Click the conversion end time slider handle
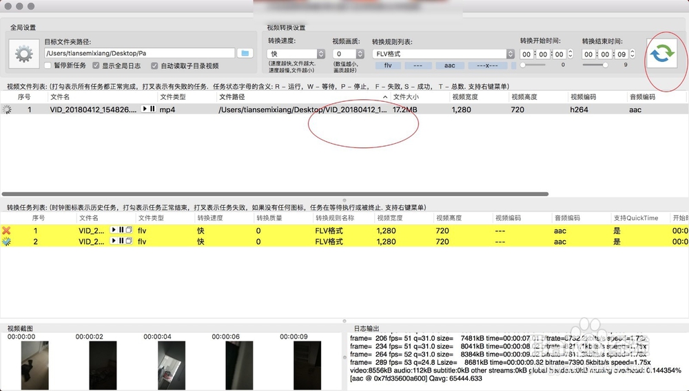 [606, 65]
